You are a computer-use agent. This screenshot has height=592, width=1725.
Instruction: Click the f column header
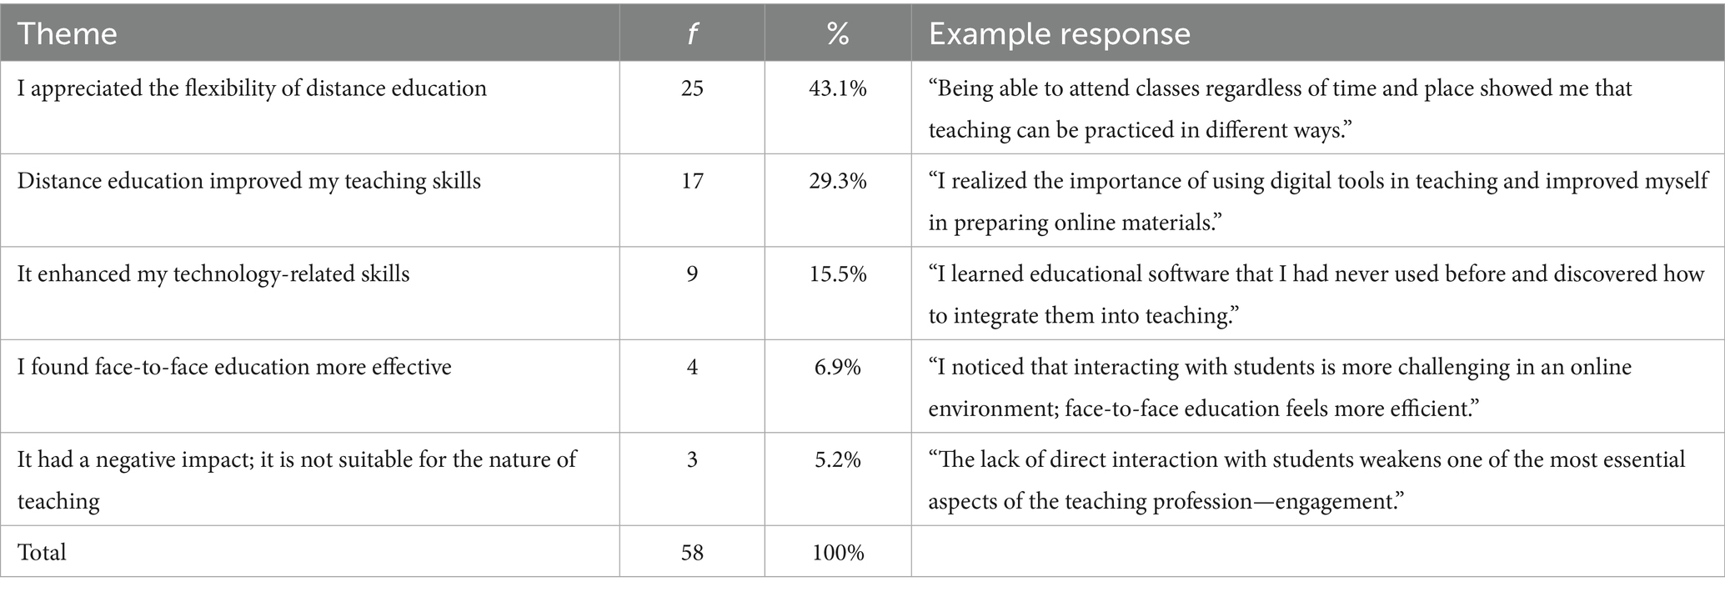click(692, 34)
